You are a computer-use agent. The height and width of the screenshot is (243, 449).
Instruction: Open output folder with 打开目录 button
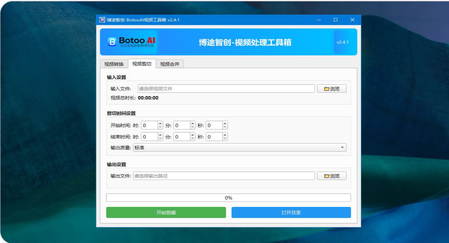click(x=291, y=212)
